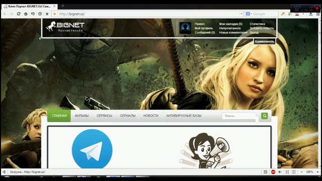Open the СЕРИАЛЫ menu item
This screenshot has height=181, width=322.
[127, 116]
